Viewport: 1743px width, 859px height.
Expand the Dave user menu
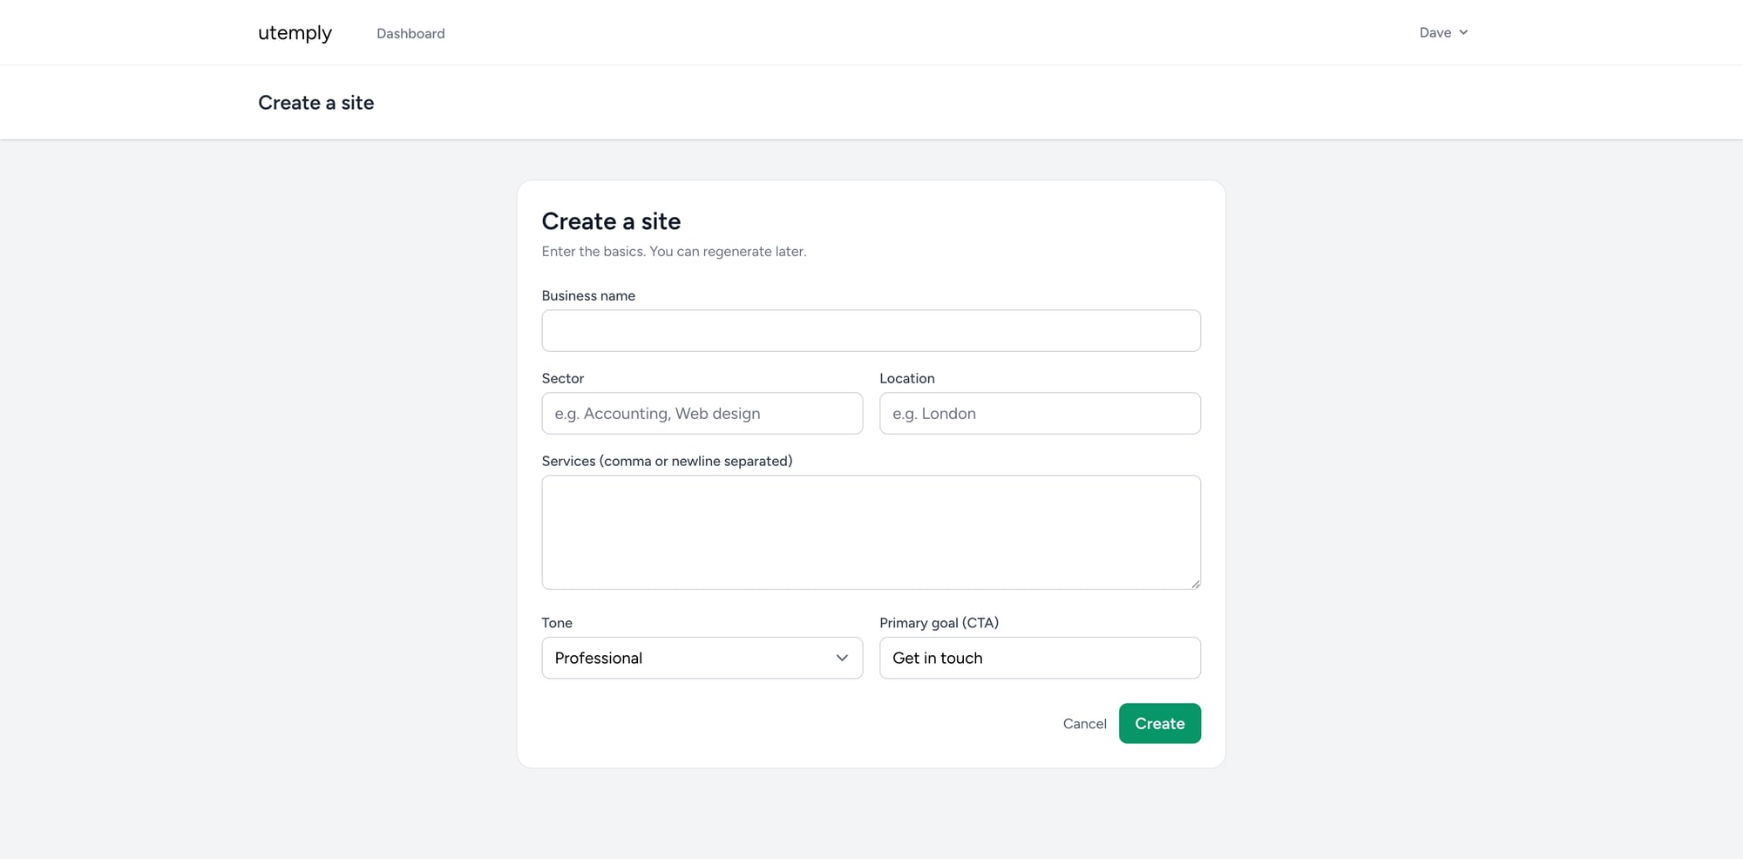pyautogui.click(x=1442, y=32)
